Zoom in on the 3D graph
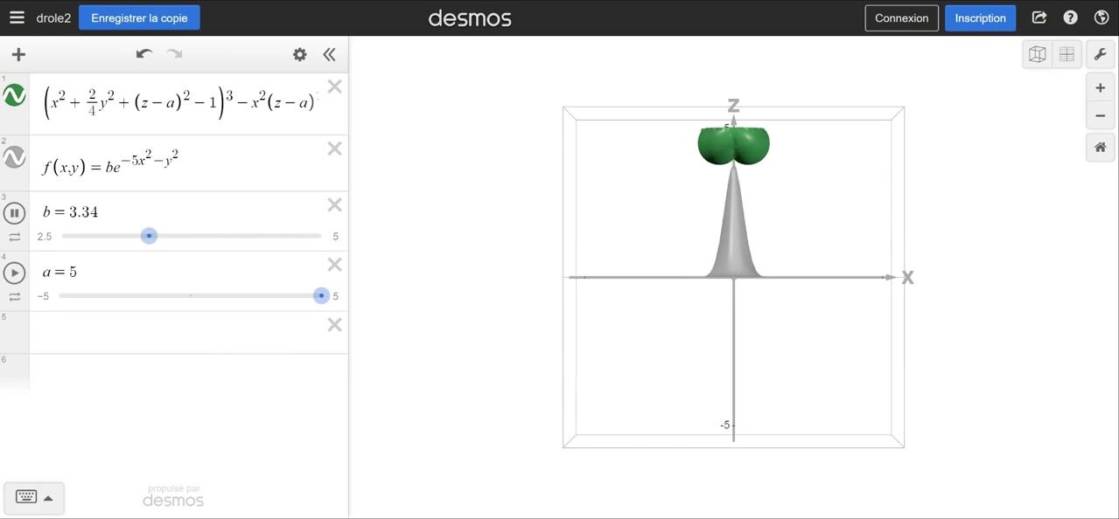Viewport: 1119px width, 519px height. 1100,88
